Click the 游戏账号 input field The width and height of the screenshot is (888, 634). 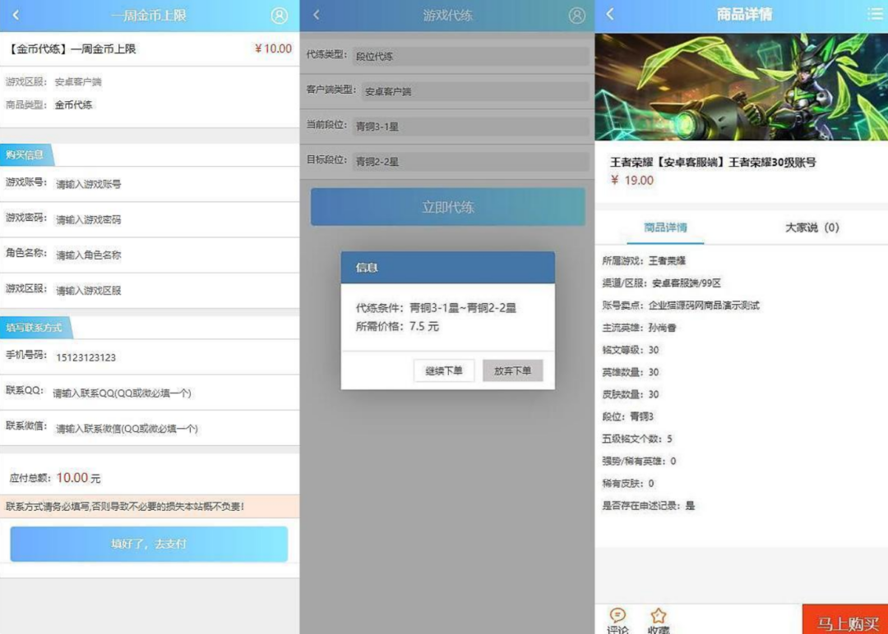point(173,185)
